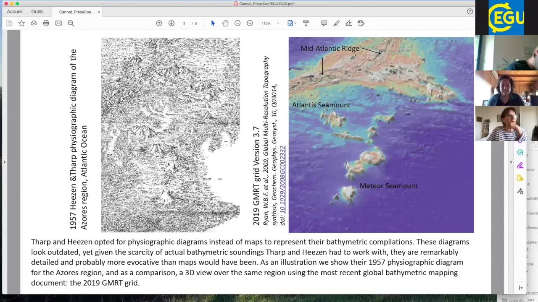The width and height of the screenshot is (538, 302).
Task: Zoom in with plus button
Action: pos(250,23)
